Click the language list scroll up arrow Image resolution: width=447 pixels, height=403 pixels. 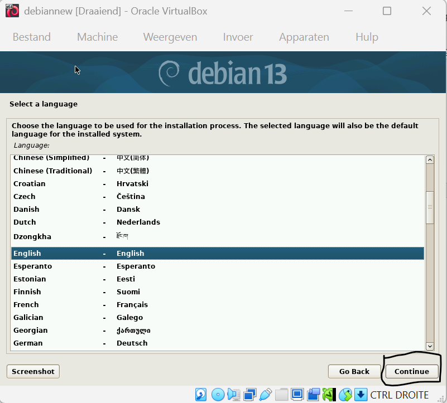click(430, 160)
